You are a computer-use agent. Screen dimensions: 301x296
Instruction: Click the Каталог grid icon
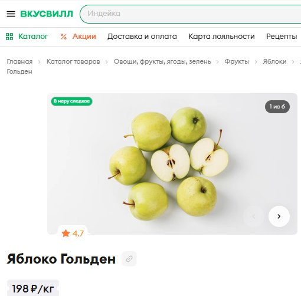pyautogui.click(x=9, y=37)
